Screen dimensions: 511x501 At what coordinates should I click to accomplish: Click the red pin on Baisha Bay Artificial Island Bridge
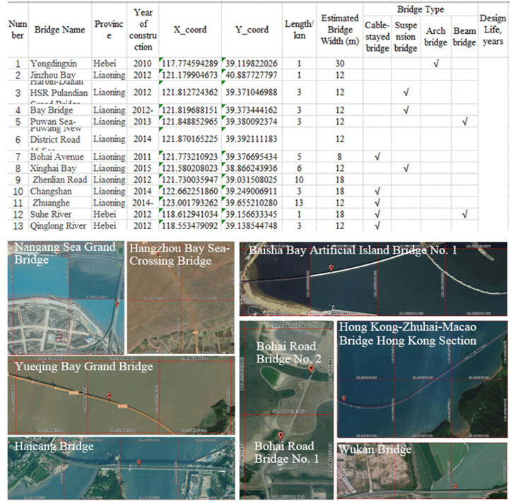tap(331, 268)
